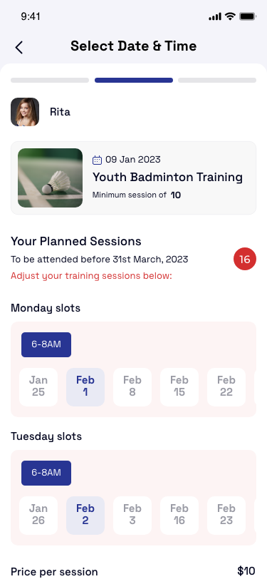Screen dimensions: 267x579
Task: Go to first progress step bar
Action: (50, 80)
